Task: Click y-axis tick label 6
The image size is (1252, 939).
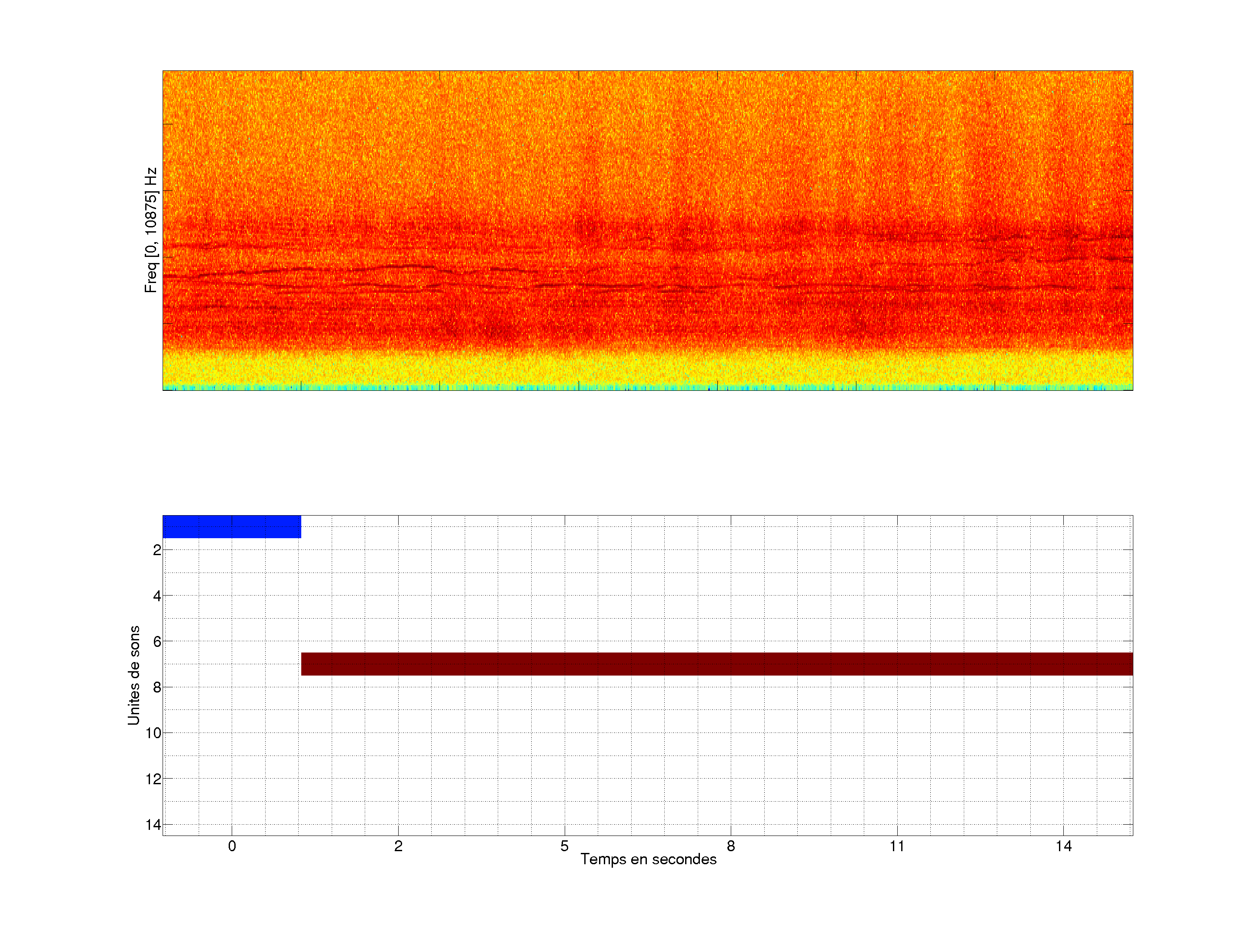Action: pyautogui.click(x=157, y=642)
